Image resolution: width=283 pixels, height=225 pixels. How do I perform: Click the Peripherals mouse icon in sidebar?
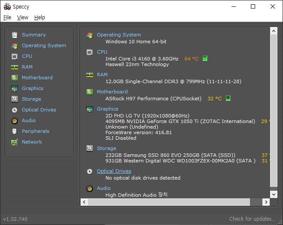(x=15, y=131)
